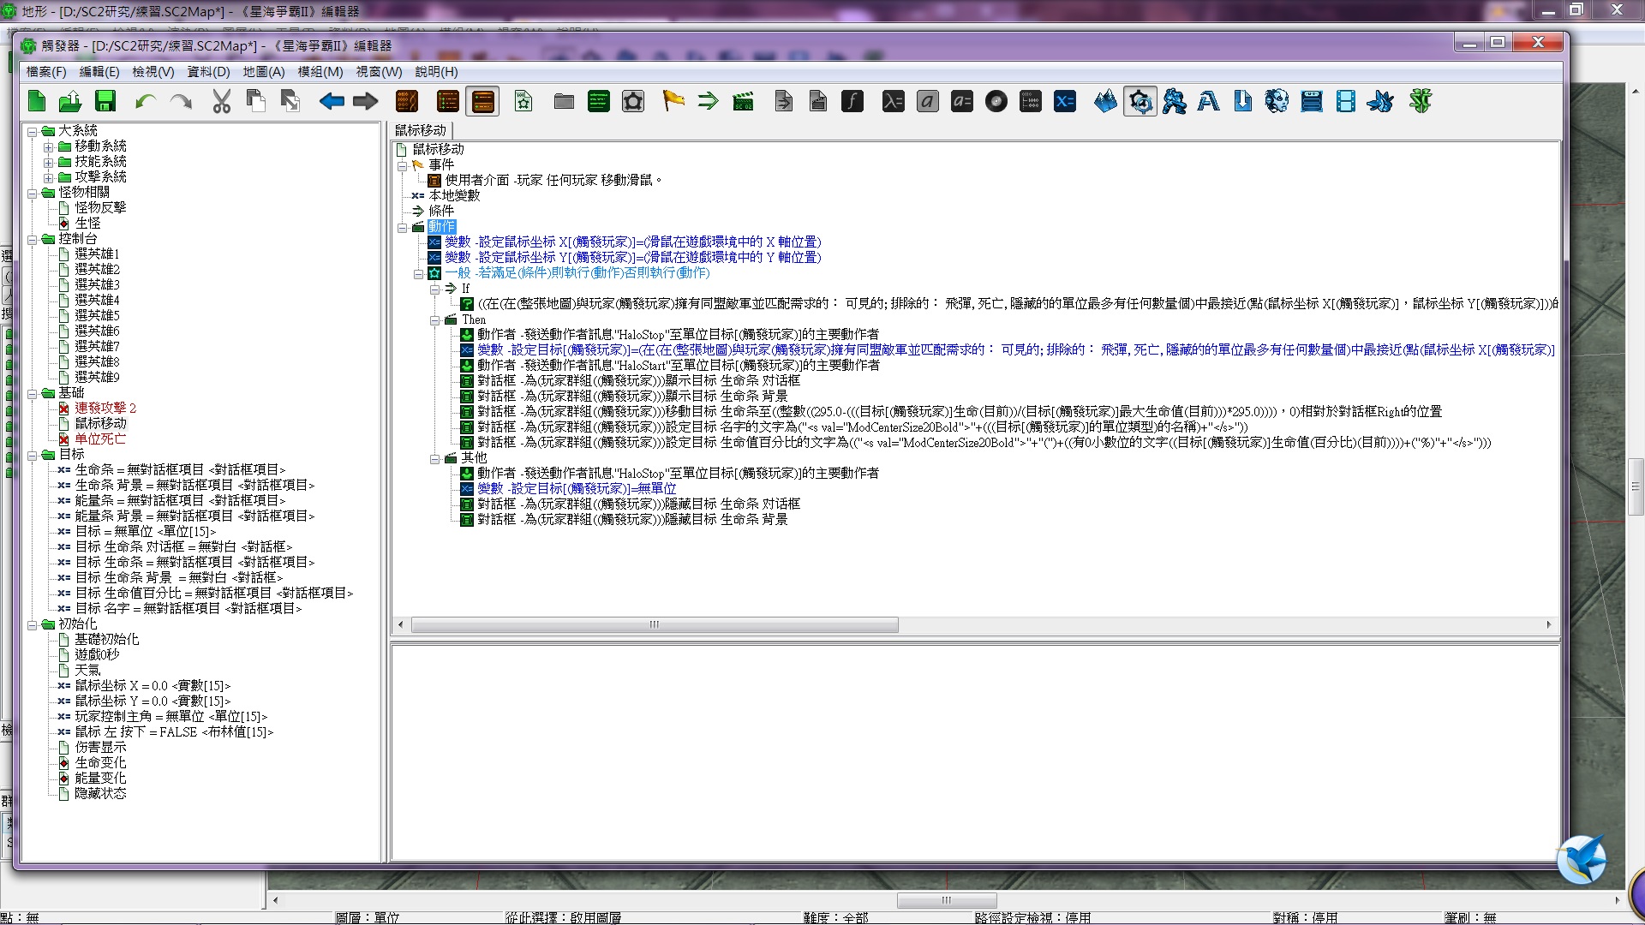The image size is (1645, 925).
Task: Collapse the 目标 folder in the tree
Action: tap(33, 455)
